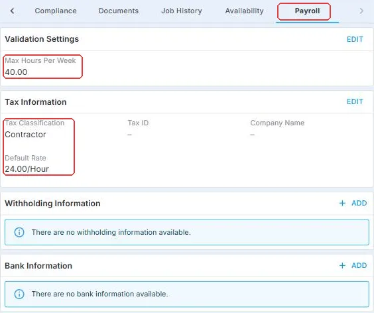
Task: Click the info icon in bank notice
Action: pos(19,294)
